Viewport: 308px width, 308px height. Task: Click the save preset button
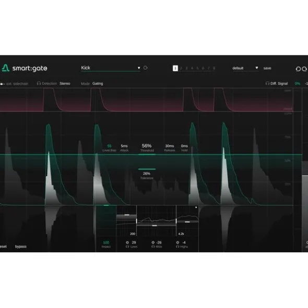[x=267, y=68]
